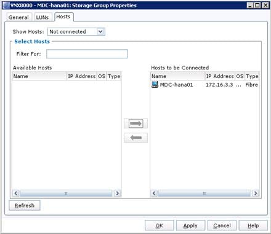271x234 pixels.
Task: Click the Refresh button
Action: point(25,205)
